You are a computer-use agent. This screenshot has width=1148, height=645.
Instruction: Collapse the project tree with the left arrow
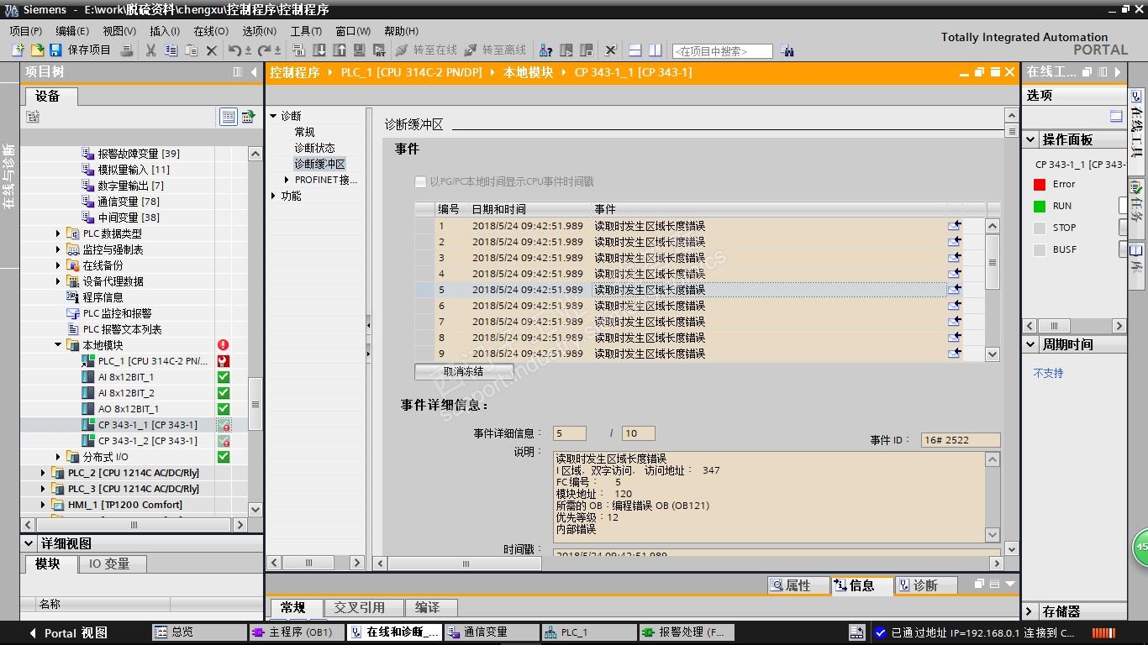(x=255, y=72)
